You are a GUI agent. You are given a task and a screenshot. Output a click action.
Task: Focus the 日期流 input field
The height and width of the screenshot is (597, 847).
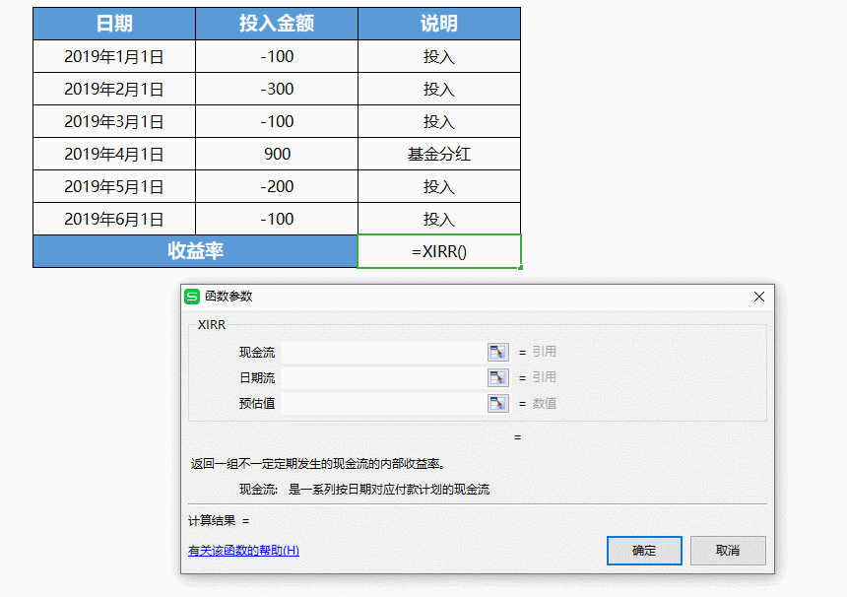click(x=383, y=377)
